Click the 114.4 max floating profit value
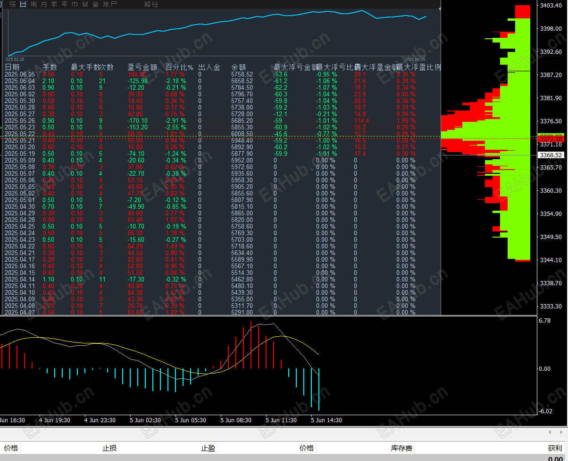 pyautogui.click(x=361, y=120)
